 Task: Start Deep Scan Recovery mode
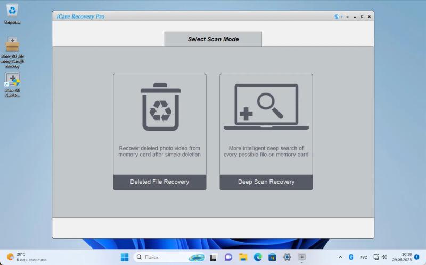coord(266,182)
